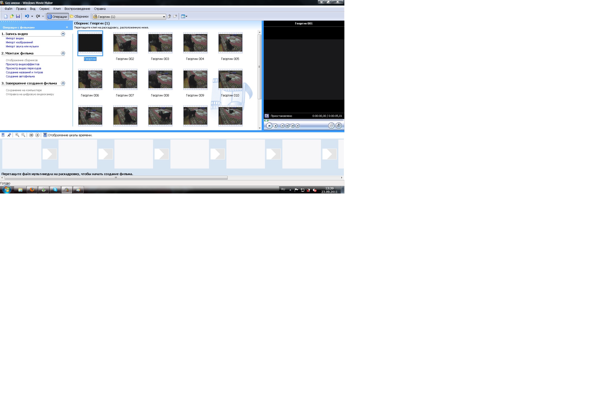Click the Undo arrow icon
595x397 pixels.
pos(27,16)
